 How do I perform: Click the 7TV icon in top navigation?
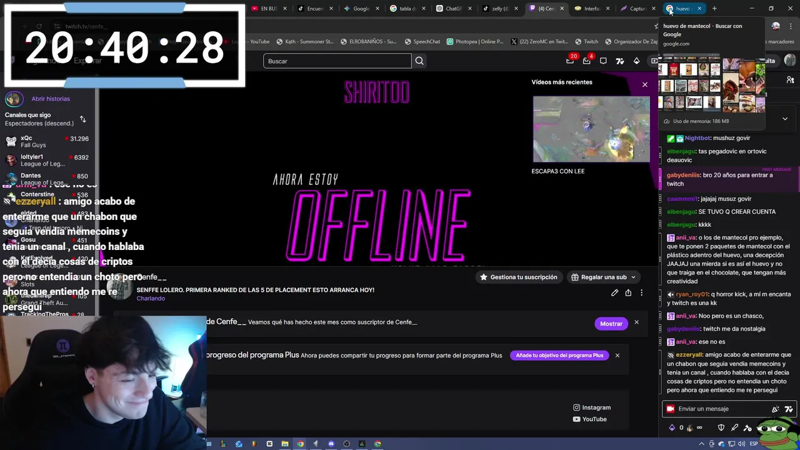click(620, 61)
